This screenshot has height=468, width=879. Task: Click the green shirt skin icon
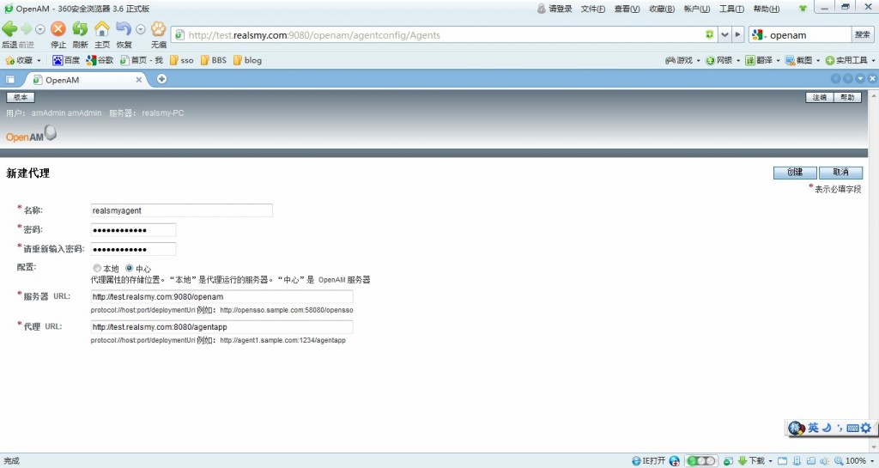[x=803, y=9]
